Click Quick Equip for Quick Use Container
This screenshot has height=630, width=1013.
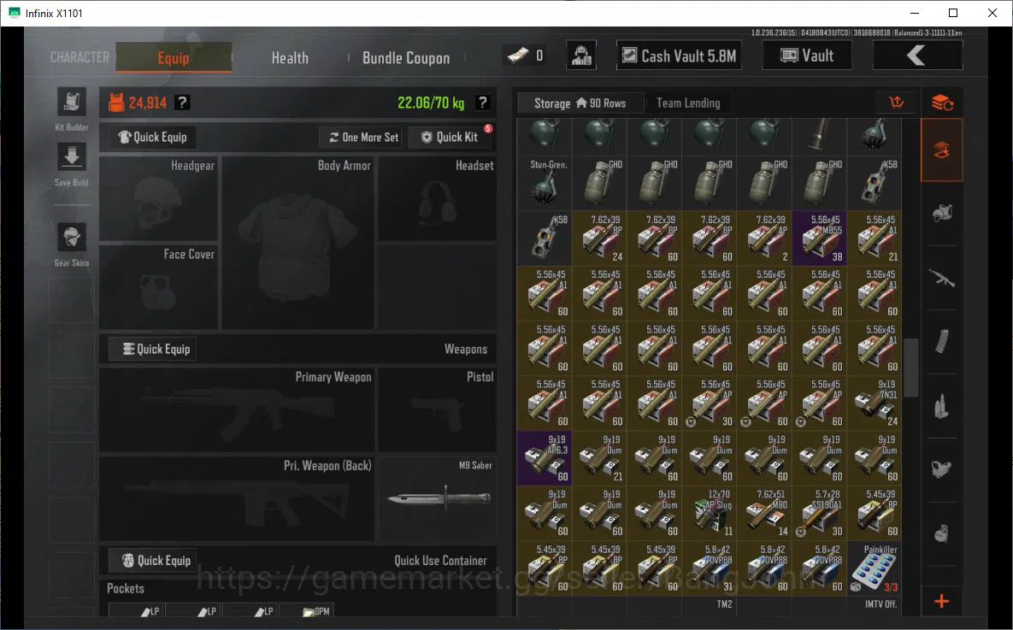click(152, 560)
